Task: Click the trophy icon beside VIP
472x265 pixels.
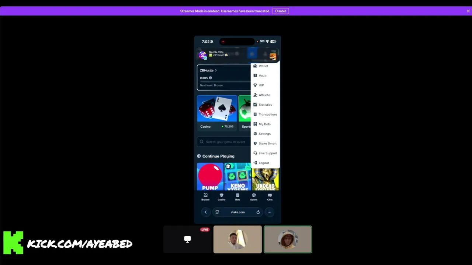Action: point(255,85)
